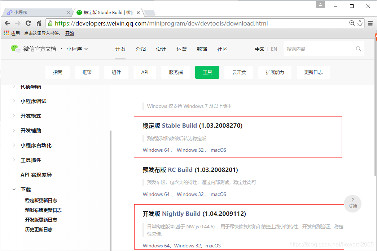
Task: Open 历史更新日志 in the sidebar
Action: tap(39, 230)
